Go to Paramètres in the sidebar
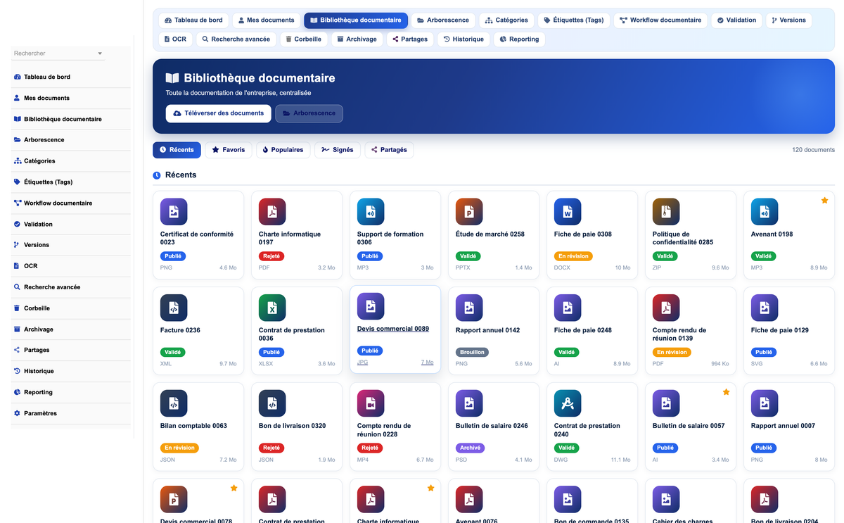Image resolution: width=844 pixels, height=523 pixels. tap(72, 413)
